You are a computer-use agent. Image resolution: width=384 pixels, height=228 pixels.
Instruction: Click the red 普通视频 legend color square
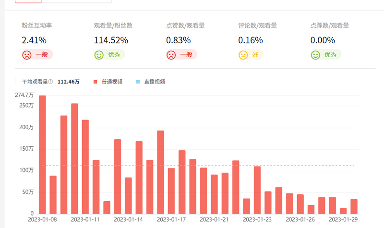(x=95, y=82)
